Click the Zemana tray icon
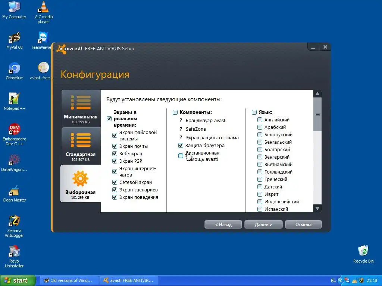The width and height of the screenshot is (382, 286). 361,280
